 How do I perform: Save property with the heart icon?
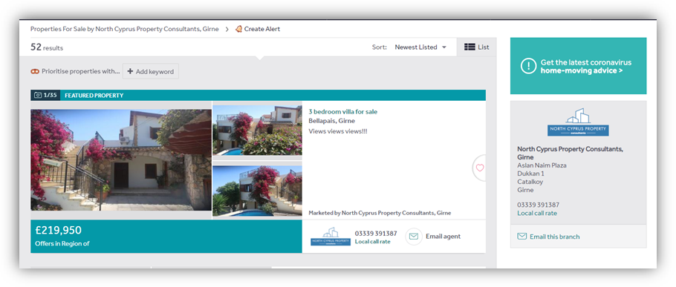pyautogui.click(x=479, y=168)
